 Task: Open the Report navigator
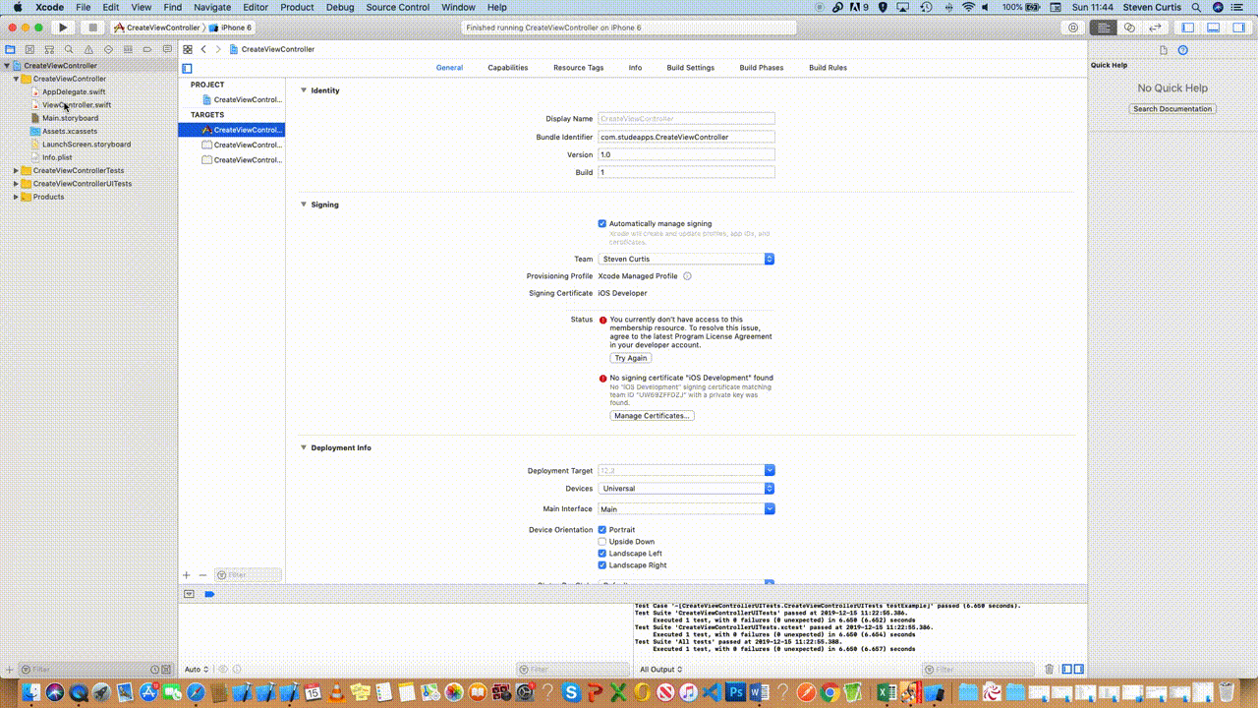166,49
